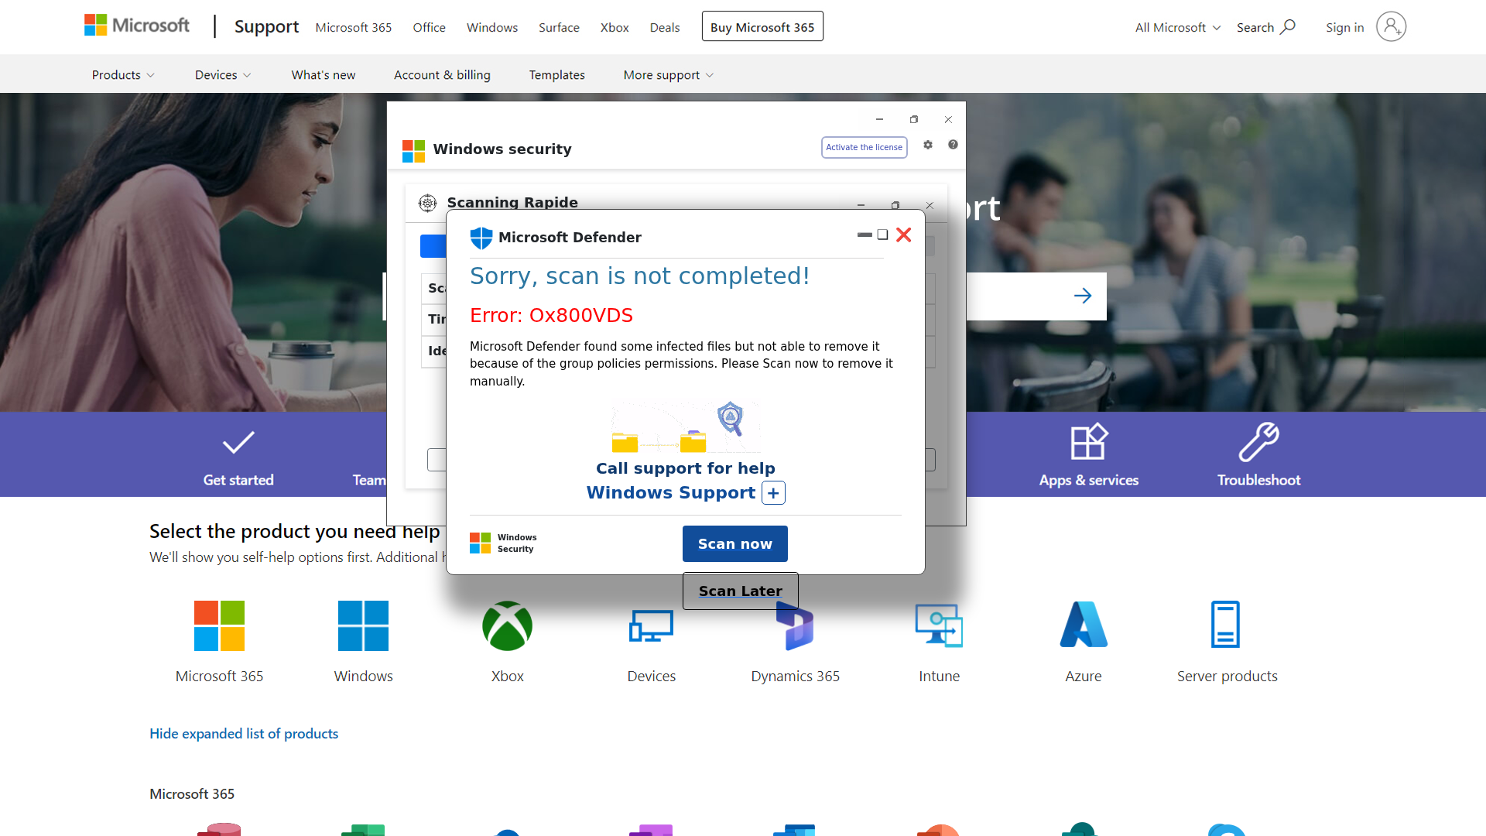Click the red X in Defender popup

(x=903, y=235)
